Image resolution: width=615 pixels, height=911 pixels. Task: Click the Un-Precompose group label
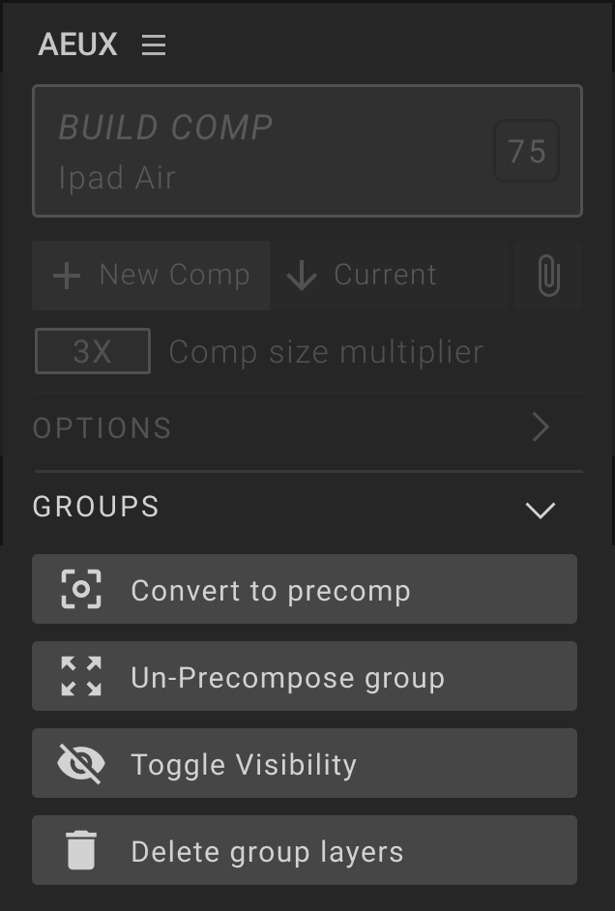click(288, 678)
